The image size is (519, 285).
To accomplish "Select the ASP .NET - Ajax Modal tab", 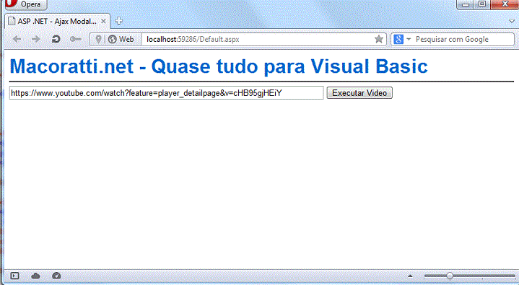I will click(58, 22).
